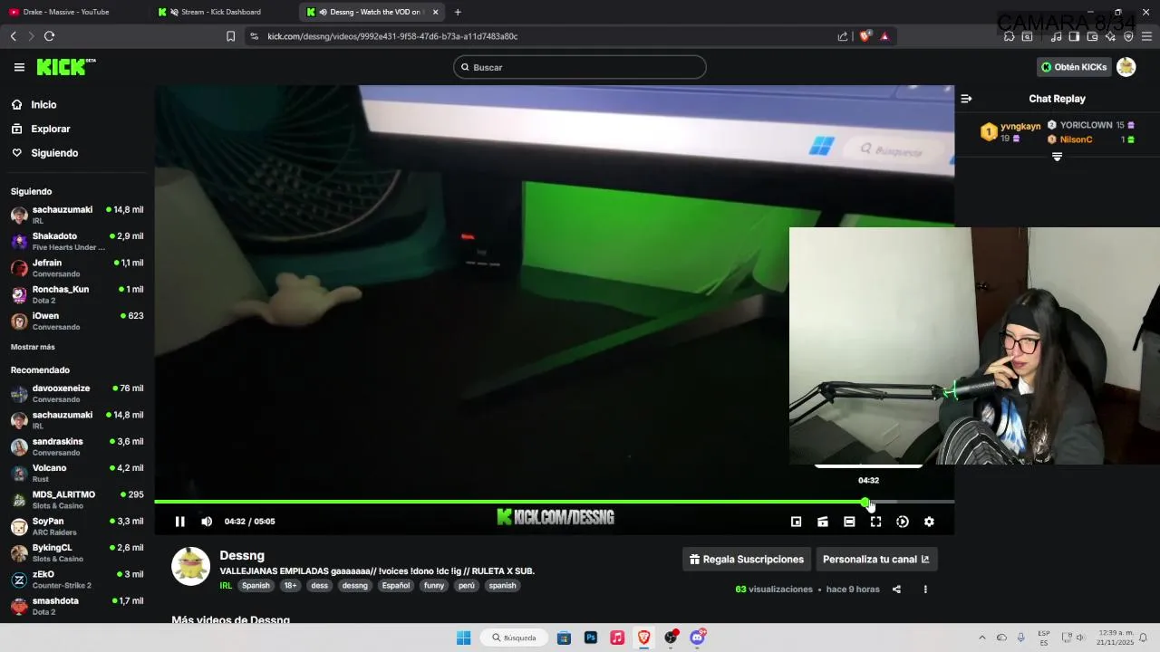The width and height of the screenshot is (1160, 652).
Task: Open zEkO recommended channel
Action: pyautogui.click(x=77, y=580)
